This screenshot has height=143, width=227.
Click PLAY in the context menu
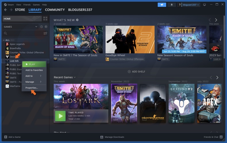point(34,64)
